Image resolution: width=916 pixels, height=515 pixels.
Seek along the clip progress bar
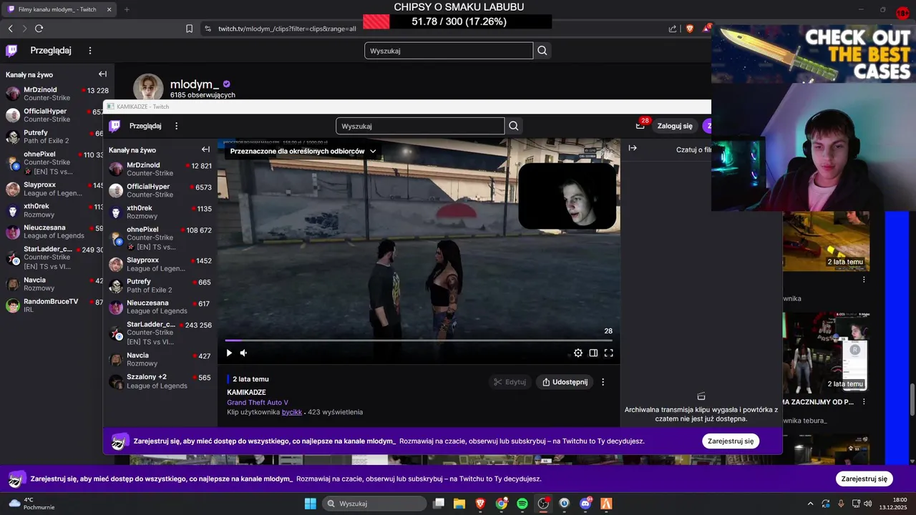coord(419,340)
